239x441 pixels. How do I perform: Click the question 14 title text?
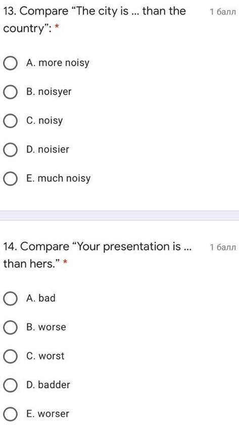(x=97, y=255)
